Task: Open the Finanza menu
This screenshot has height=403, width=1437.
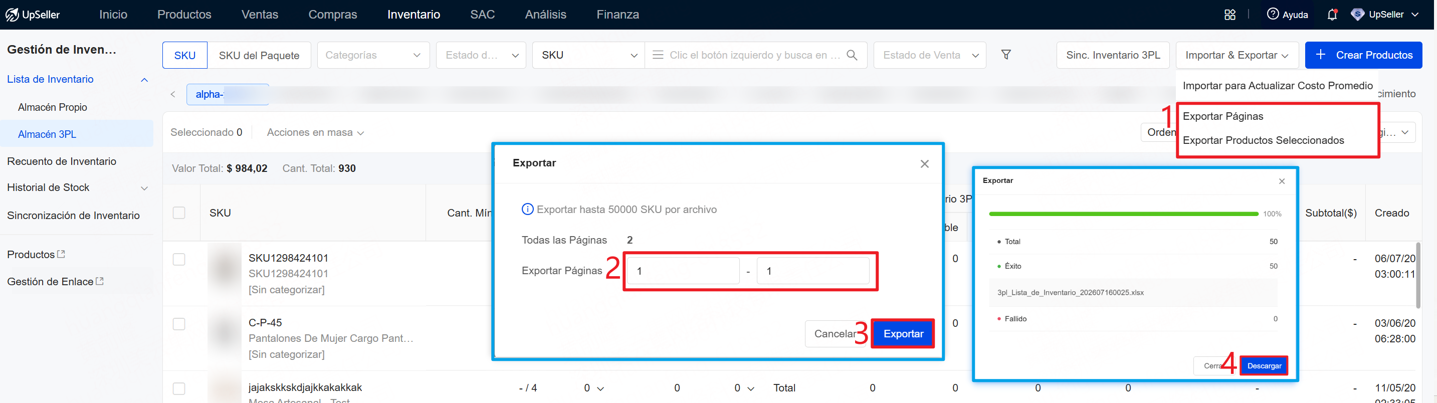Action: (x=618, y=15)
